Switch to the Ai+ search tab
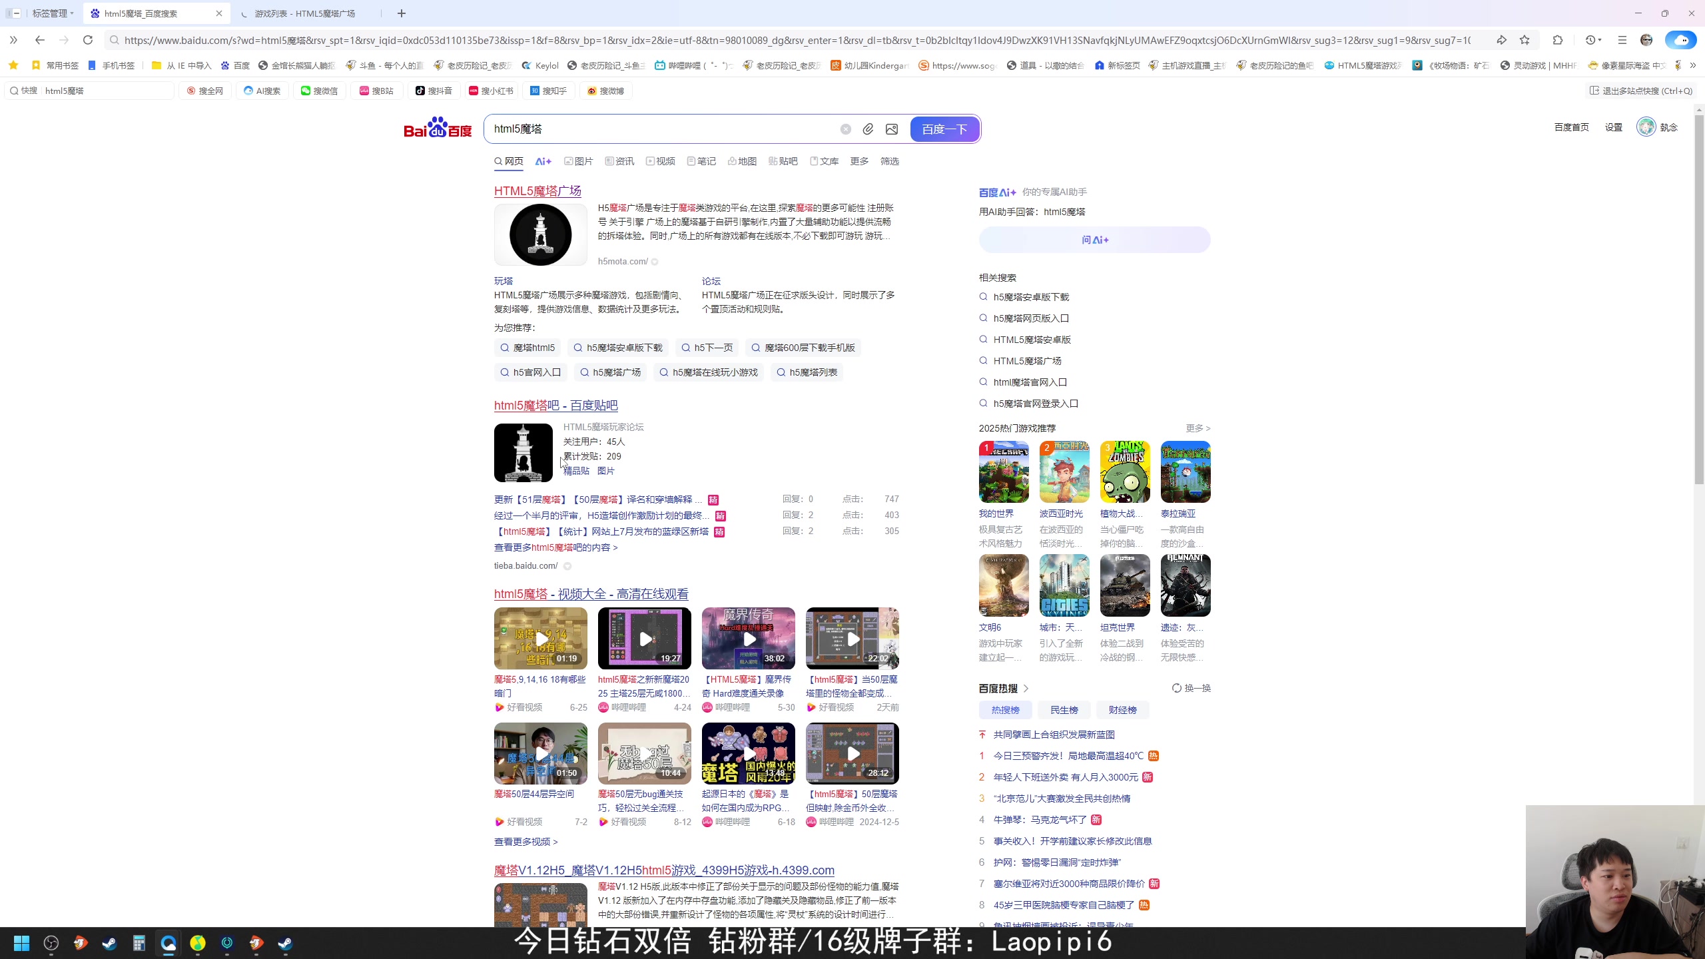 (543, 161)
